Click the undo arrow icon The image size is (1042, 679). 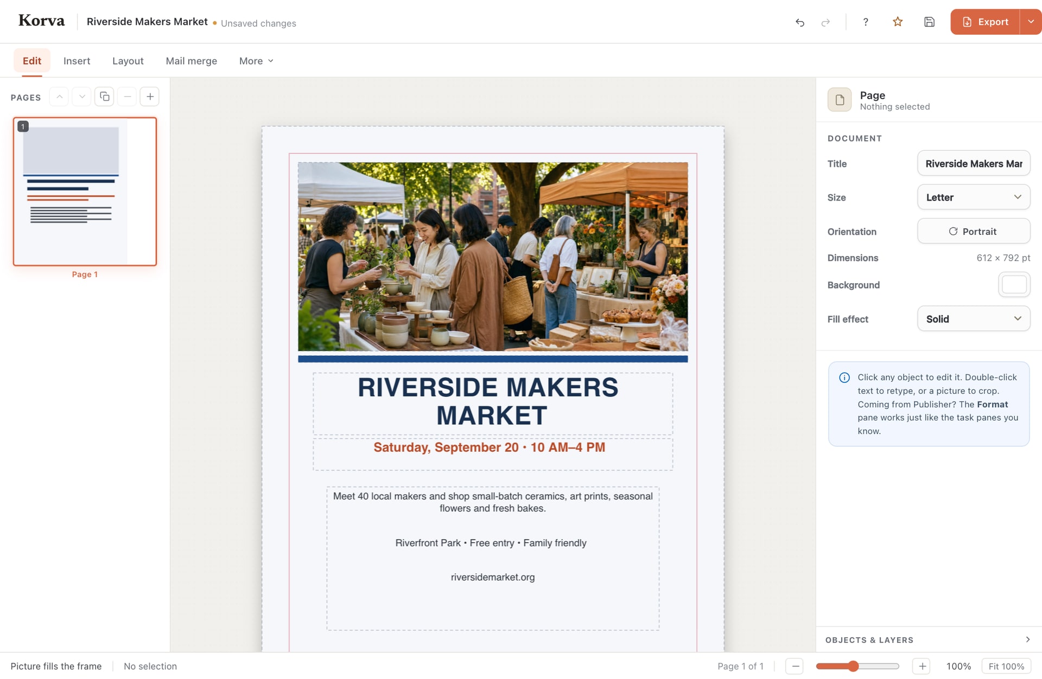pos(799,22)
